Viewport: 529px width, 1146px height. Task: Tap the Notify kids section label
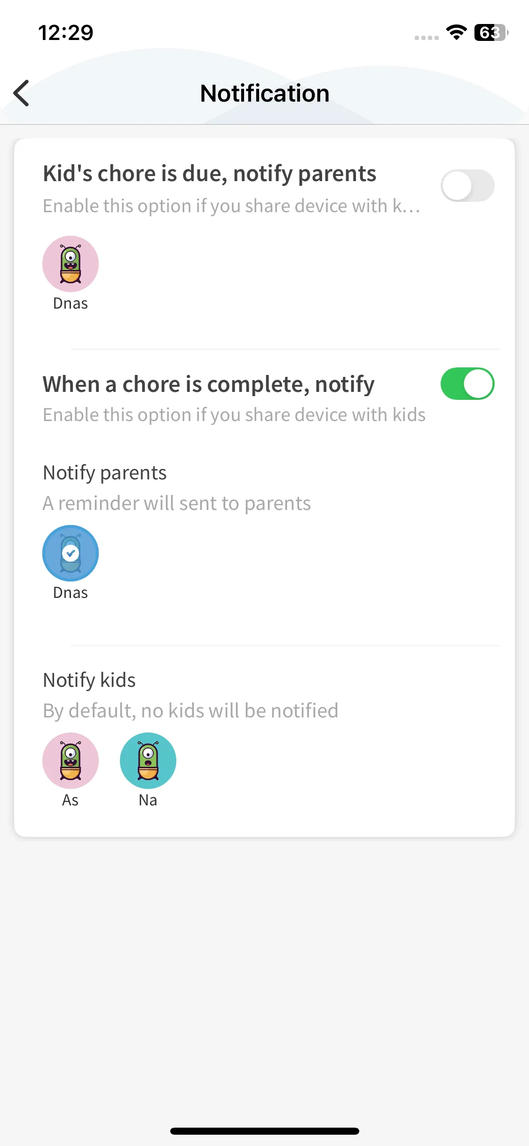coord(89,680)
